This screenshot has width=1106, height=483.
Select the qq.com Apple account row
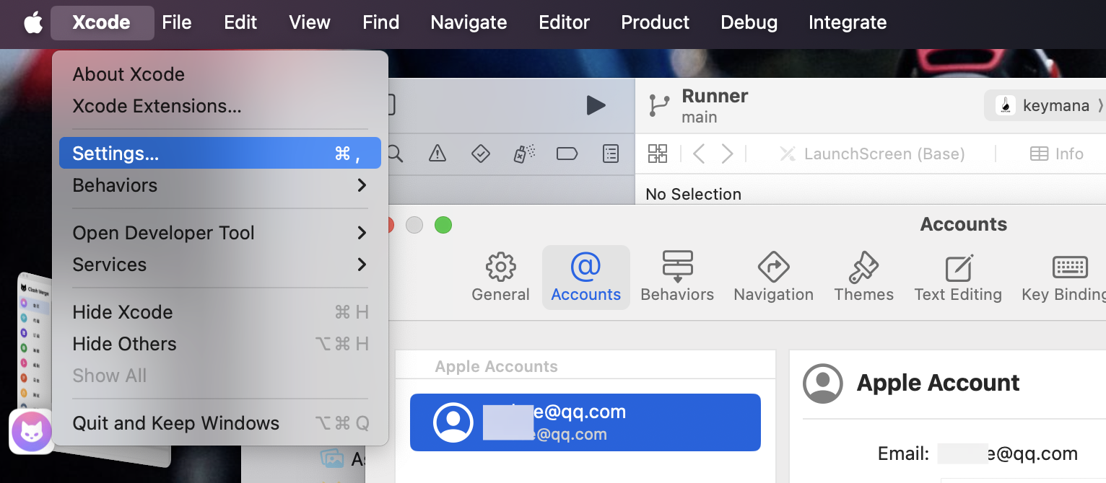[585, 422]
